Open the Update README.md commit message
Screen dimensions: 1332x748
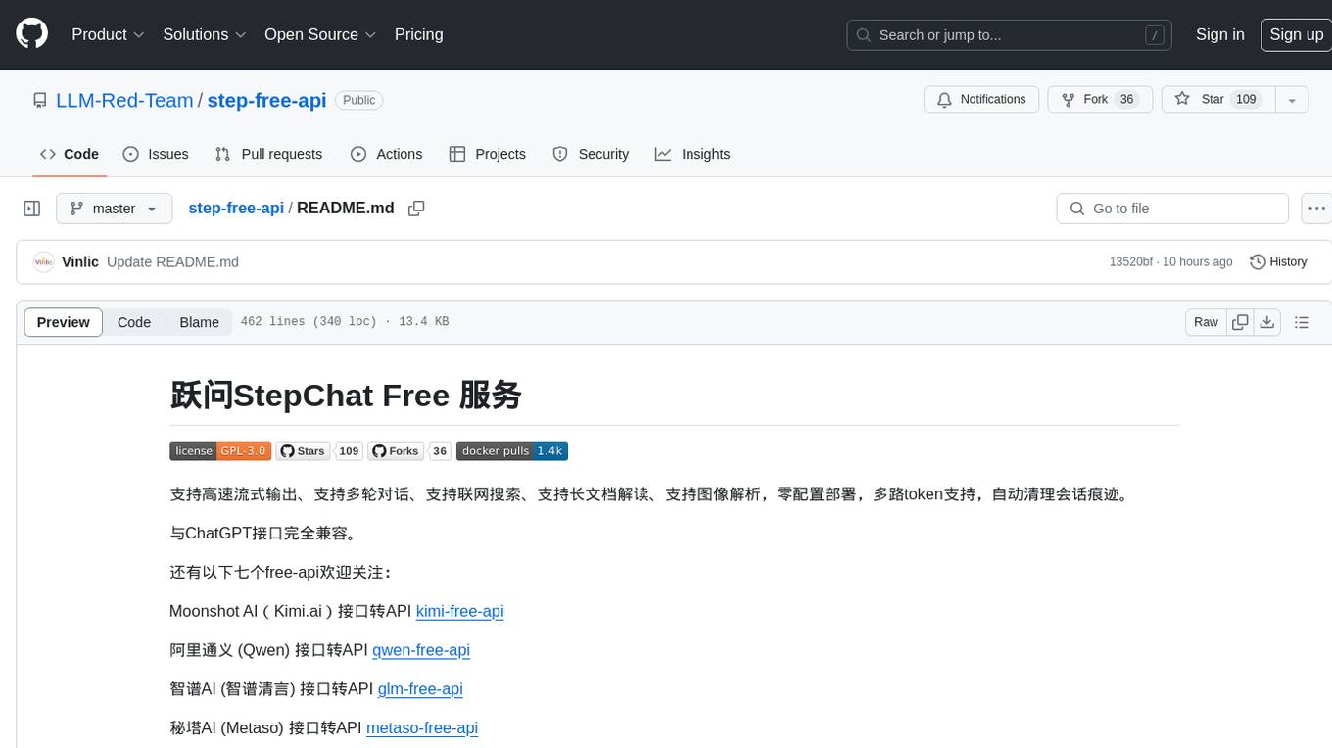point(172,262)
